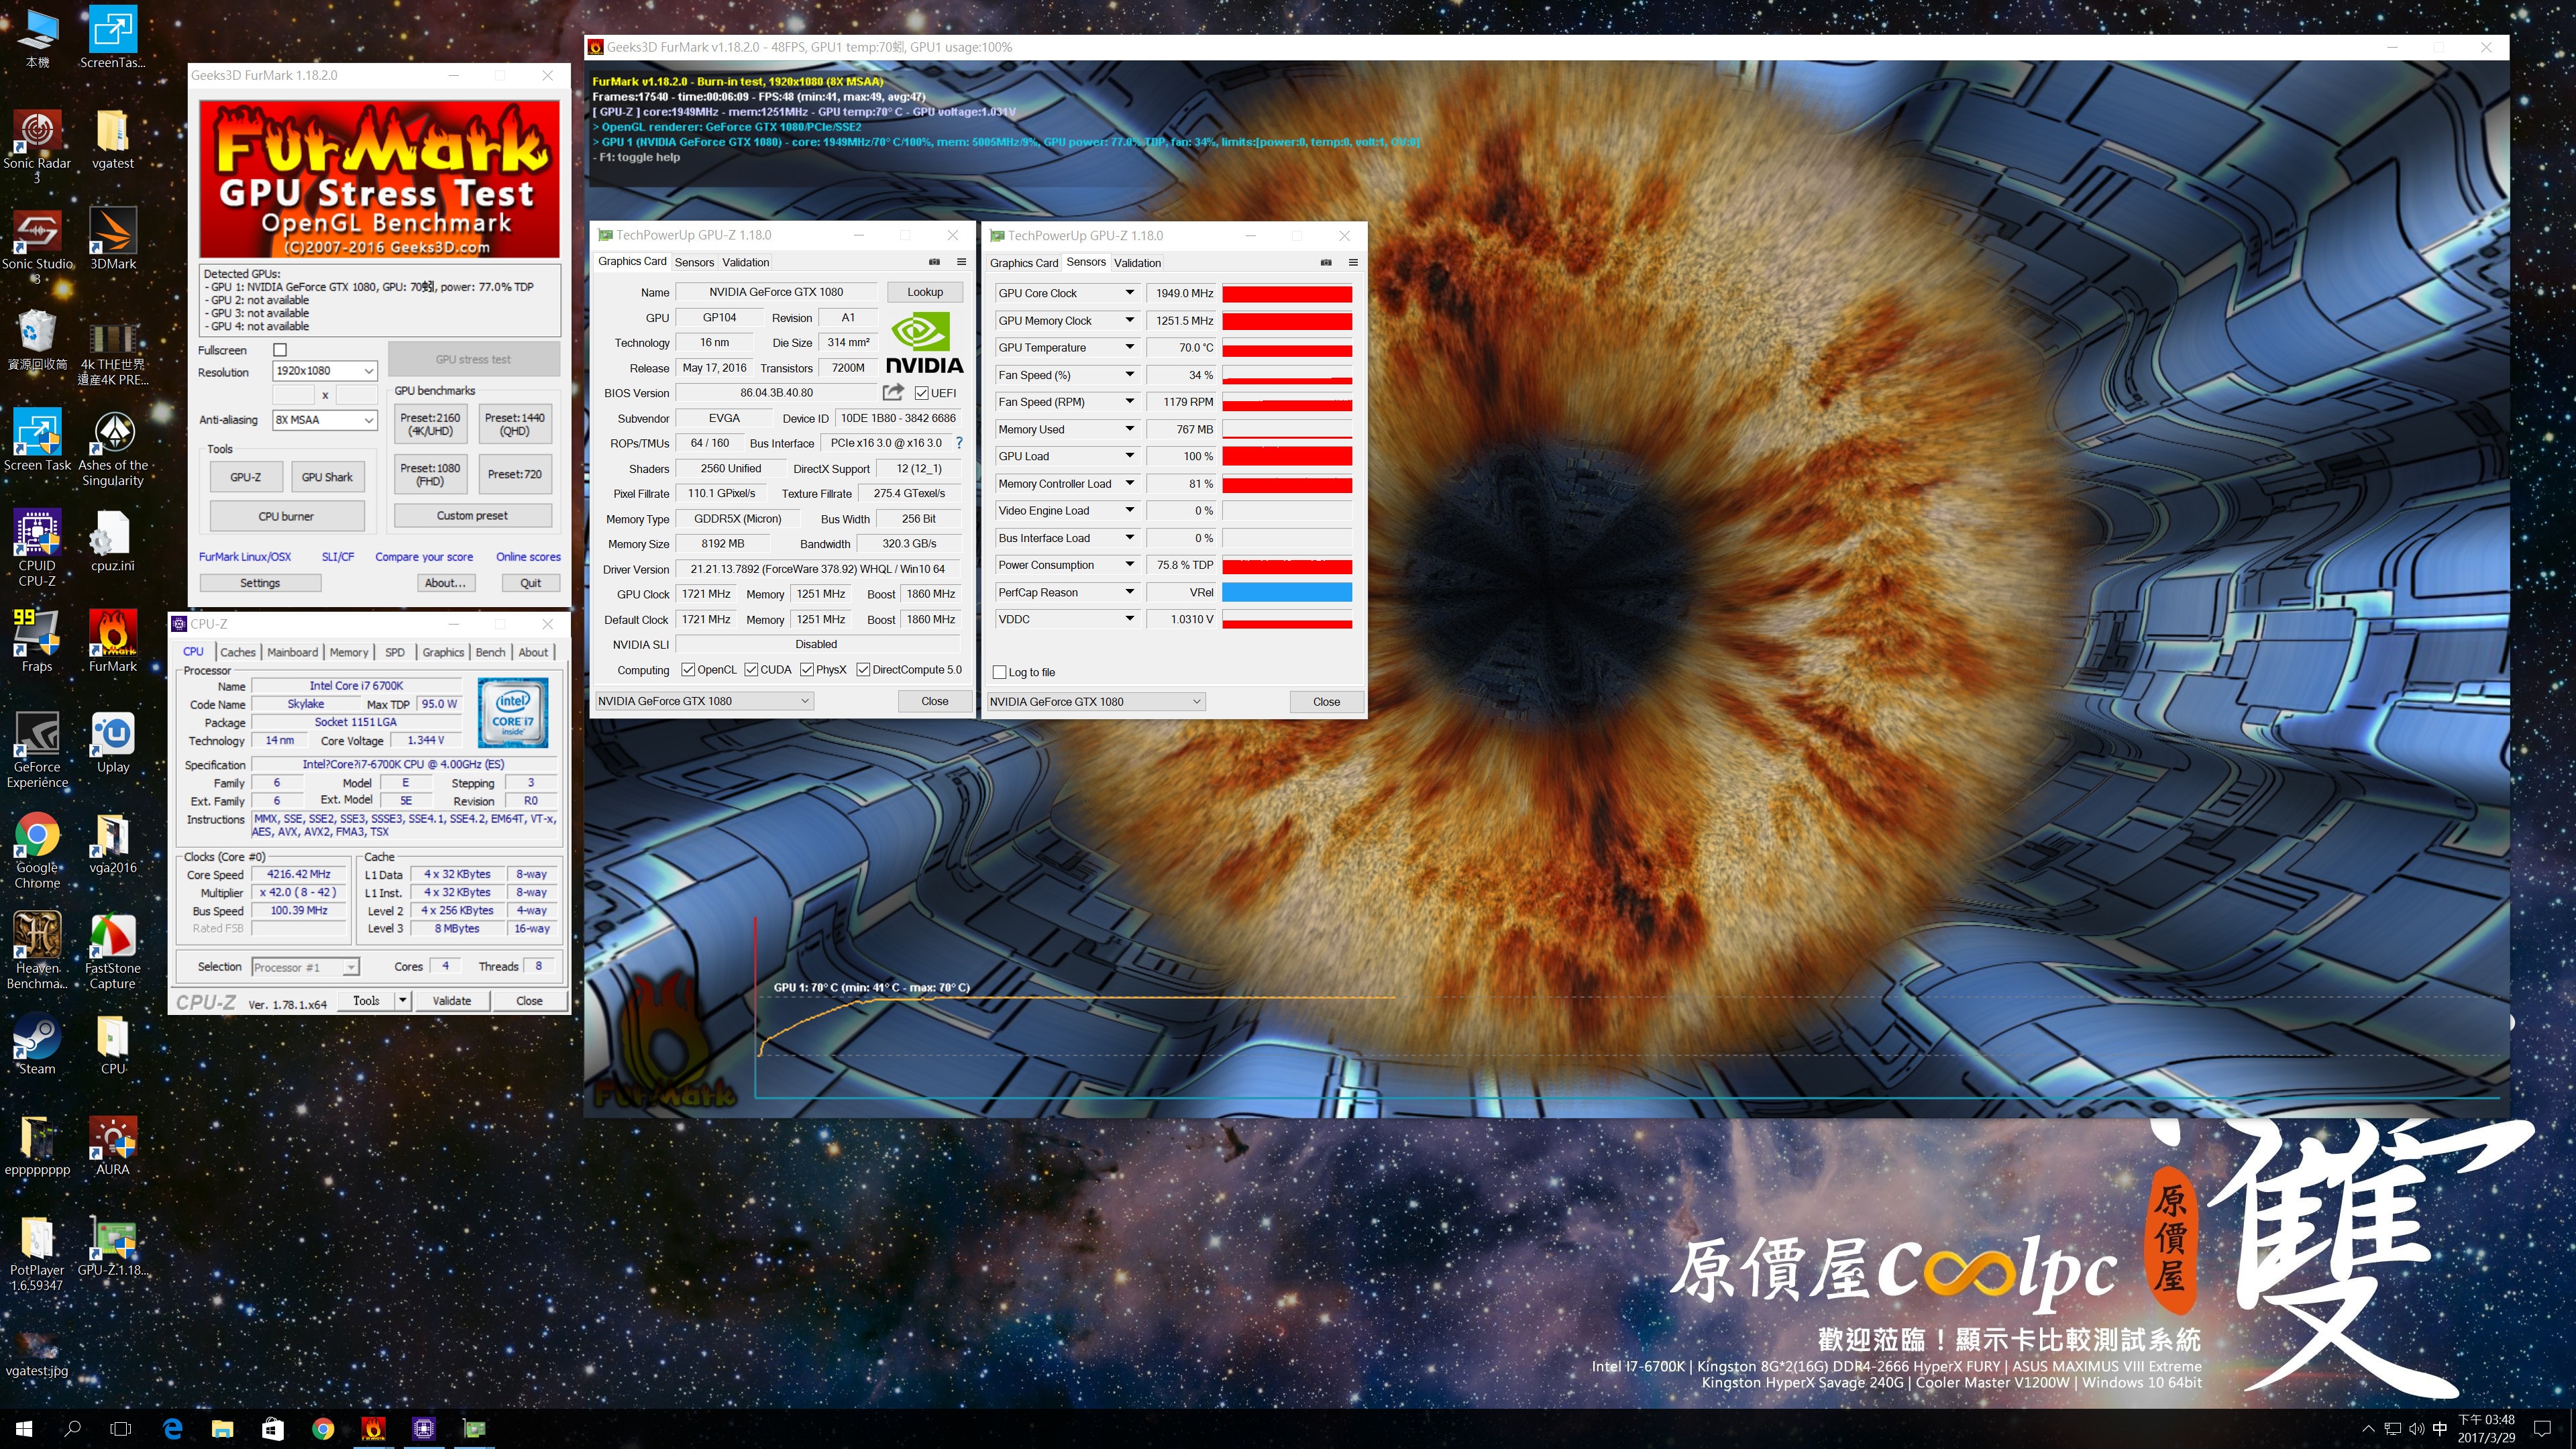The width and height of the screenshot is (2576, 1449).
Task: Open the Power Consumption sensor dropdown
Action: tap(1129, 565)
